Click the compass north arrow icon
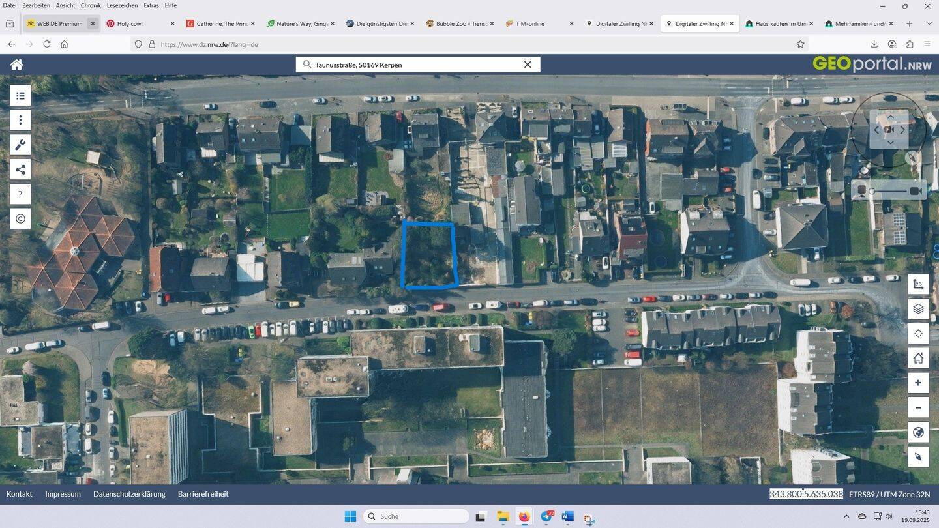This screenshot has height=528, width=939. (x=912, y=158)
